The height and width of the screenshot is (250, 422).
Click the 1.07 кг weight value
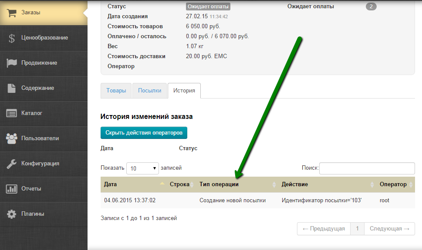pos(195,46)
